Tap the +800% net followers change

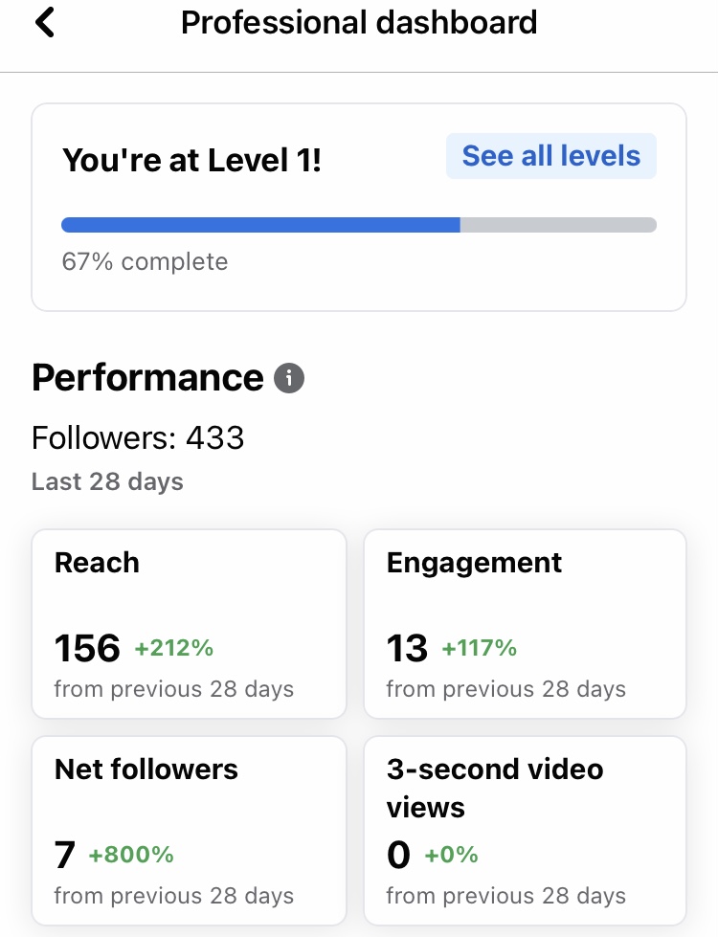click(131, 854)
